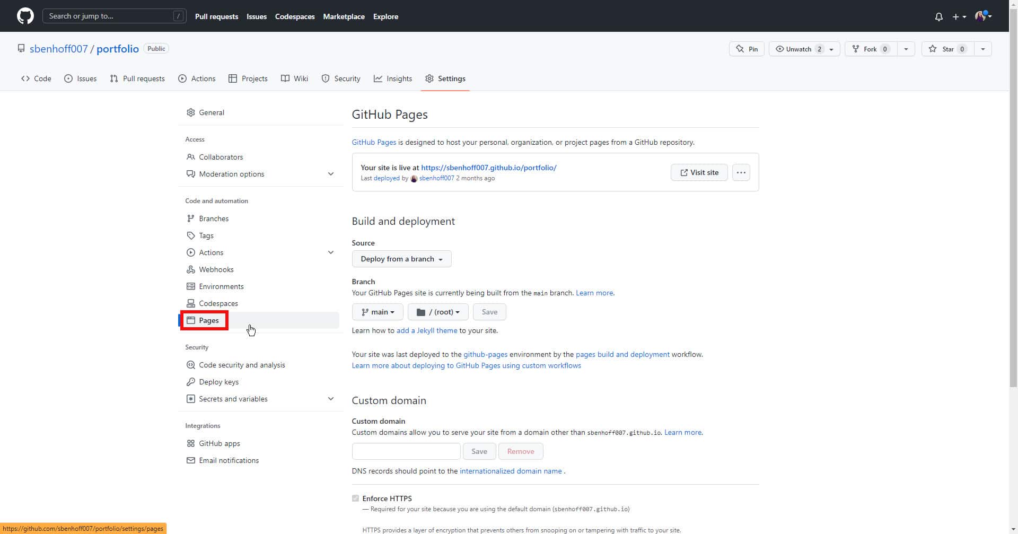This screenshot has width=1018, height=534.
Task: Open the / (root) folder selector
Action: 438,312
